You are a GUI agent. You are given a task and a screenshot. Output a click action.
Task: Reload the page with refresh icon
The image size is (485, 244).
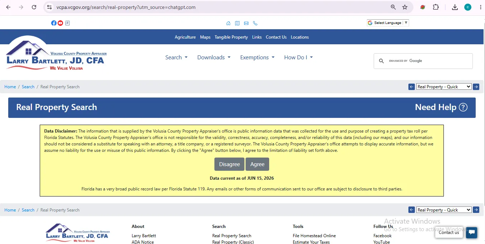point(34,7)
